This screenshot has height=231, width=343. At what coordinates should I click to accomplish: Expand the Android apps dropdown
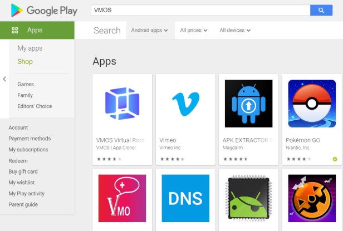point(149,31)
